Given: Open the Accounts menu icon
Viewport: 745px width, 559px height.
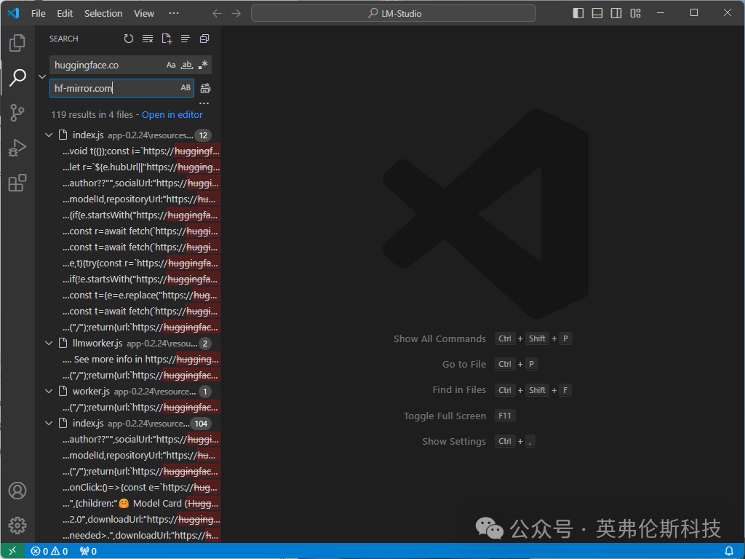Looking at the screenshot, I should pyautogui.click(x=17, y=491).
